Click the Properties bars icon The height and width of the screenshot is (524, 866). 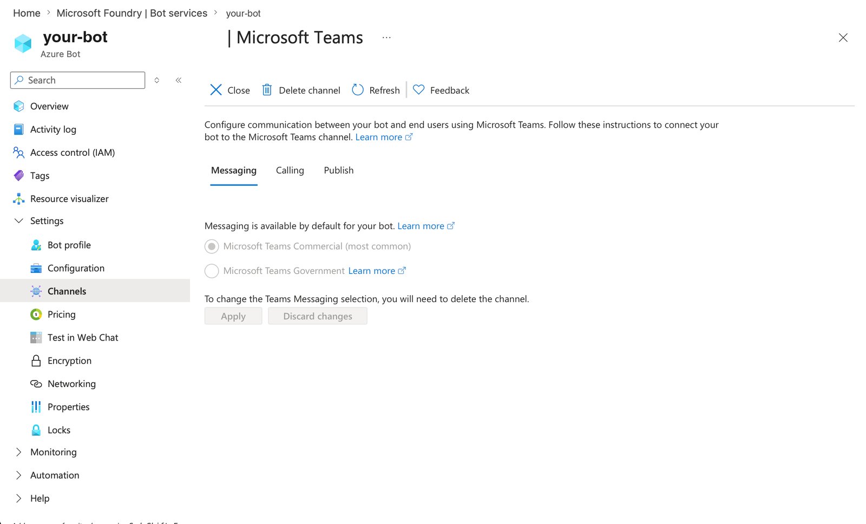pos(36,407)
